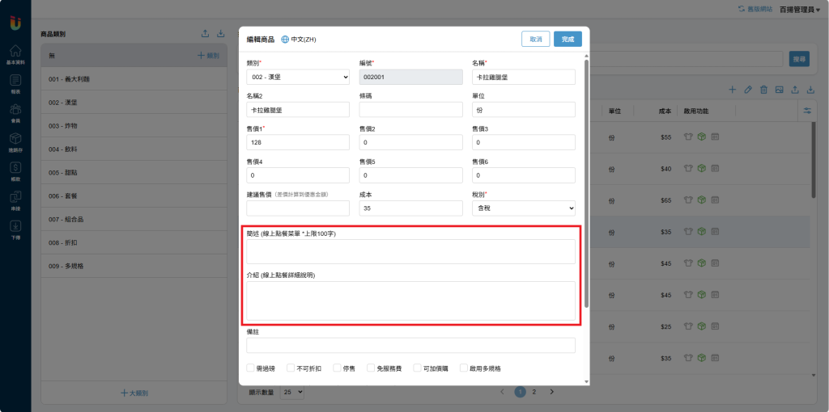
Task: Click the trash delete icon in product toolbar
Action: tap(763, 90)
